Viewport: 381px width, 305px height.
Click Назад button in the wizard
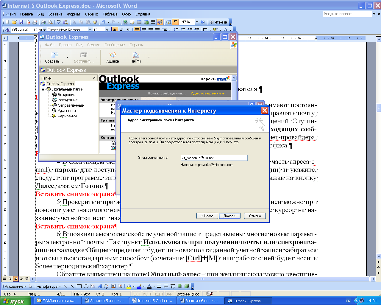[207, 216]
